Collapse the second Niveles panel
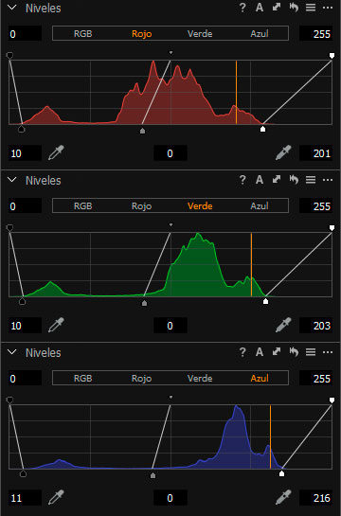341x516 pixels. [x=12, y=180]
